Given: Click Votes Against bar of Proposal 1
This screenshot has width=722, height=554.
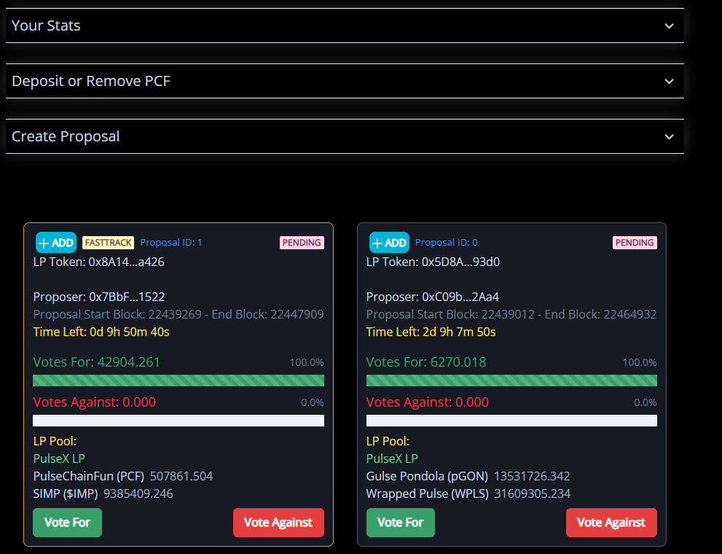Looking at the screenshot, I should 178,421.
